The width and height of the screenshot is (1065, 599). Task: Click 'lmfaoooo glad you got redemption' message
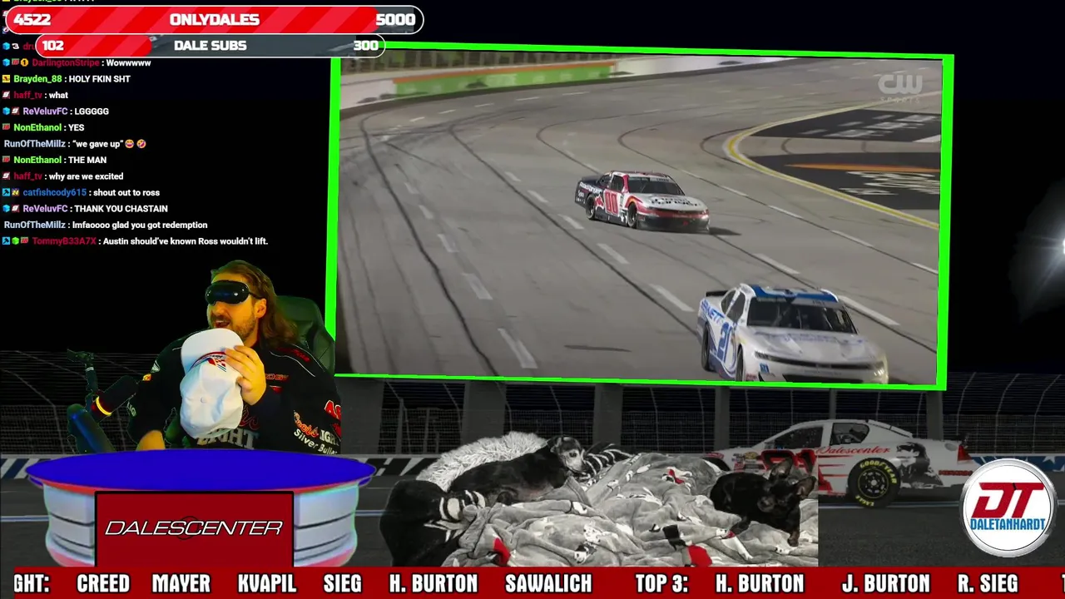(140, 225)
